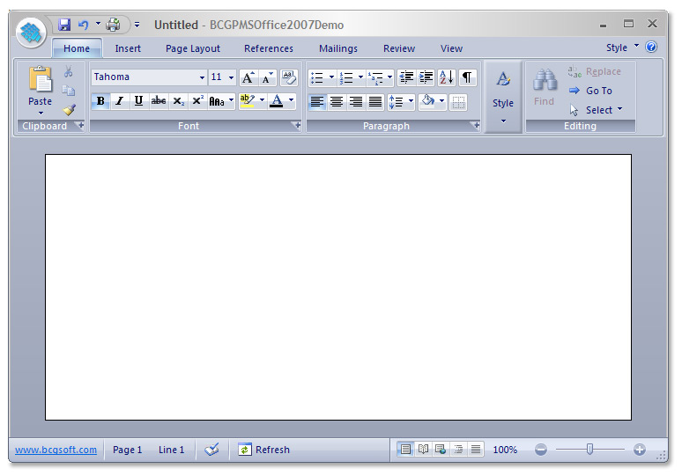Expand the Select dropdown in Editing group
Image resolution: width=682 pixels, height=476 pixels.
[619, 110]
